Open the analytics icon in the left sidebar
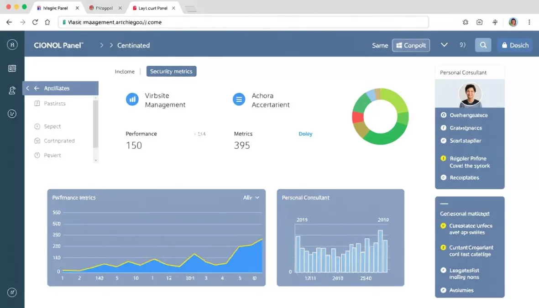 tap(12, 113)
